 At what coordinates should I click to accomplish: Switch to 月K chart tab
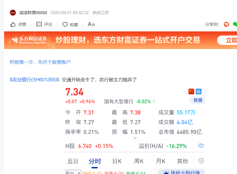pyautogui.click(x=161, y=161)
